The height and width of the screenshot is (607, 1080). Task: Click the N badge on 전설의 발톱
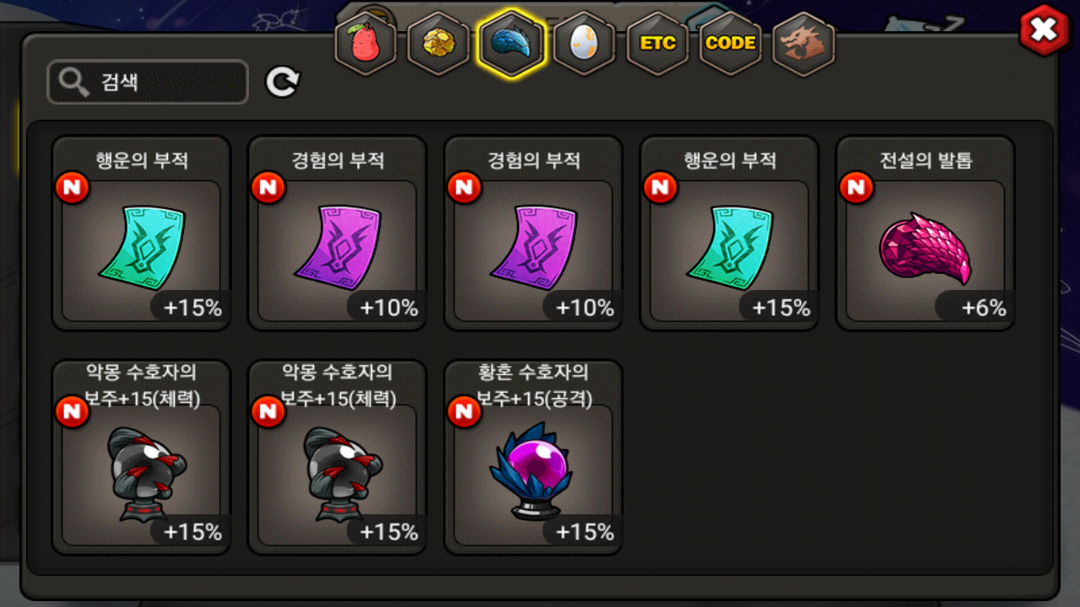click(x=856, y=188)
